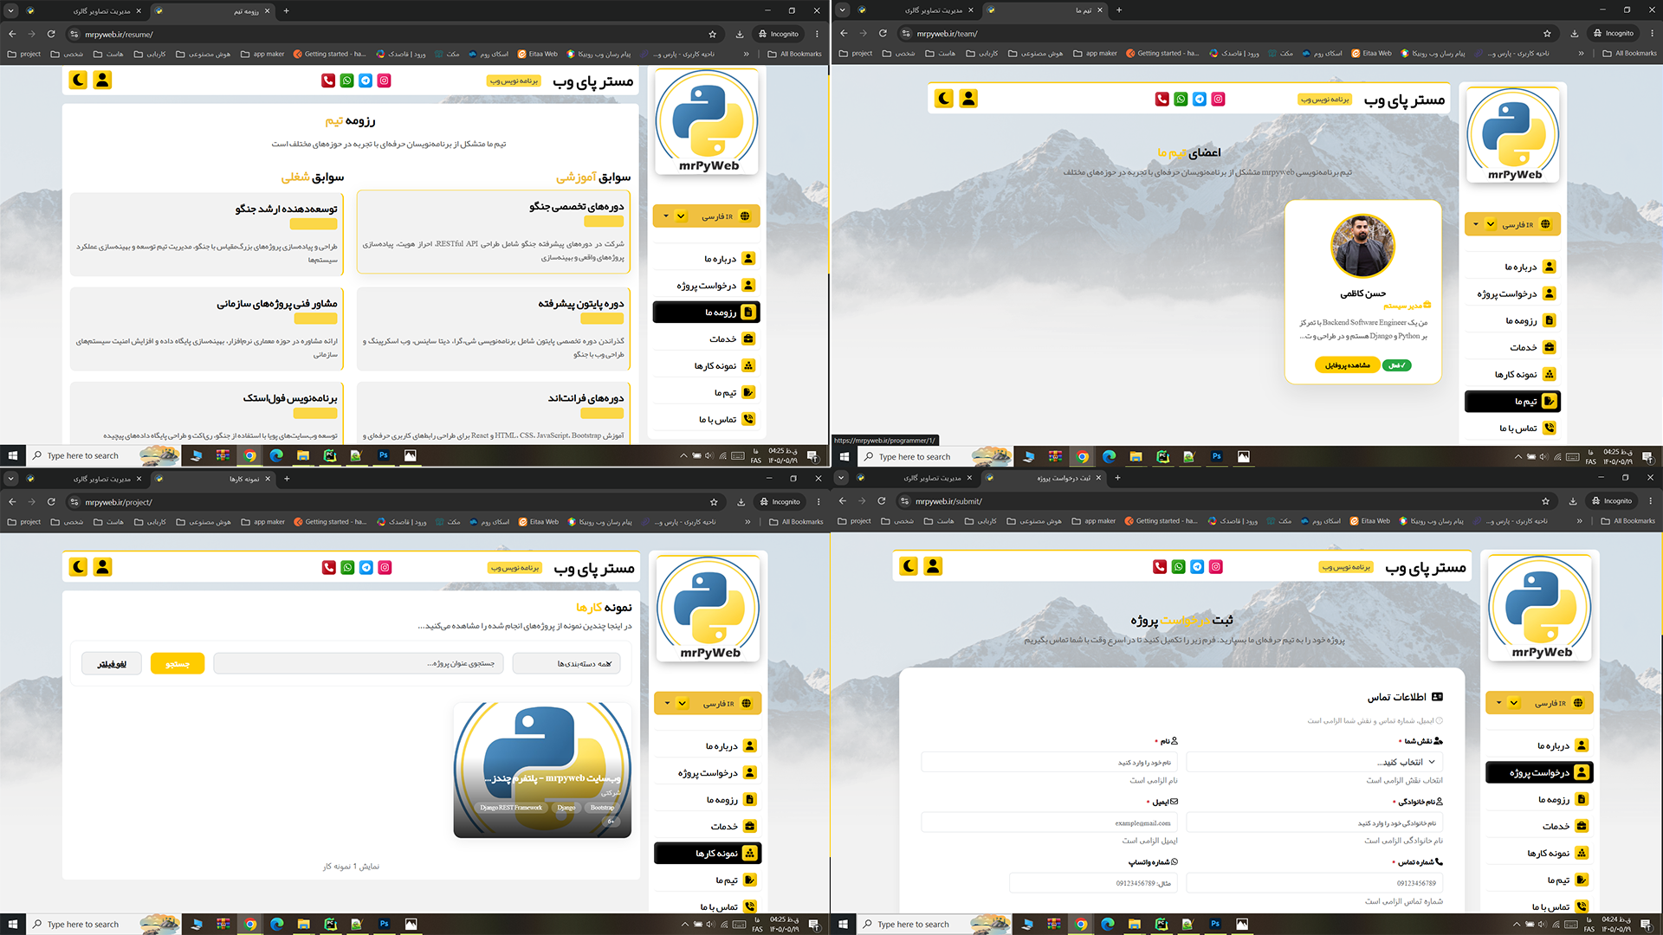Bookmark the mrpyweb.ir/submit/ page with the star icon
This screenshot has height=935, width=1663.
[x=1545, y=501]
